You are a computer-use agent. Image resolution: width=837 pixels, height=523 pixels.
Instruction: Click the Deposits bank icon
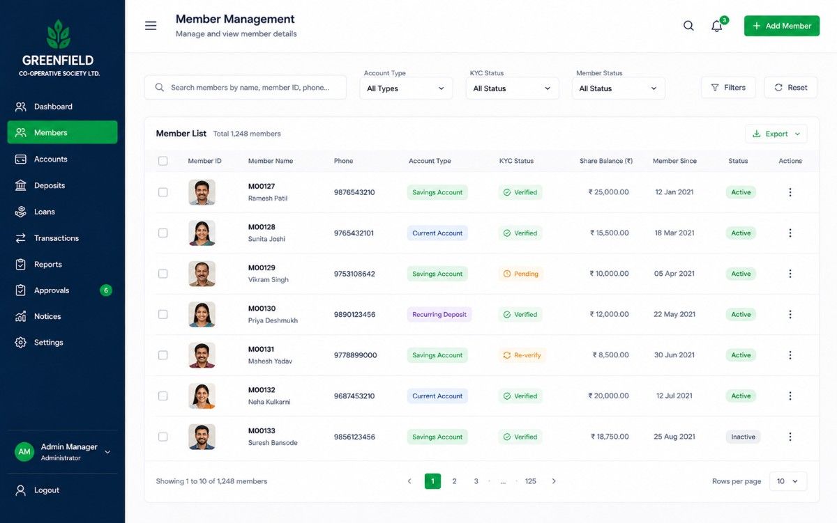[21, 185]
